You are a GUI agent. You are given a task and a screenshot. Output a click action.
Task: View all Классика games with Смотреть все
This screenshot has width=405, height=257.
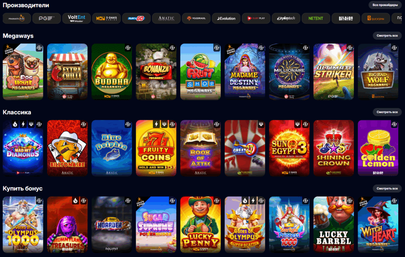pyautogui.click(x=387, y=112)
